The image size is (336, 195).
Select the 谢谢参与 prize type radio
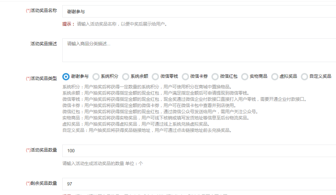66,76
